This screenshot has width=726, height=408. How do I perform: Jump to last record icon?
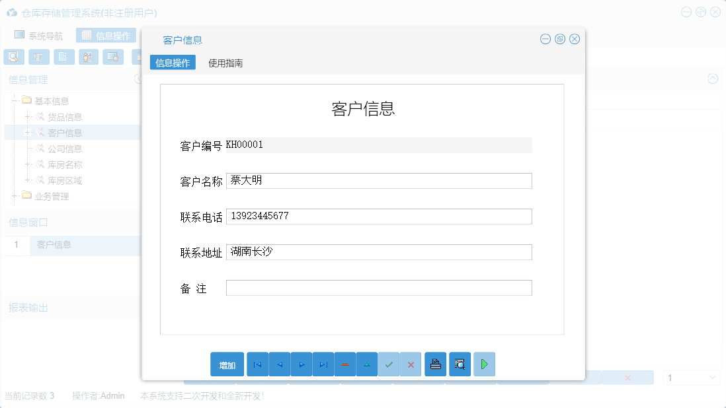(x=323, y=364)
